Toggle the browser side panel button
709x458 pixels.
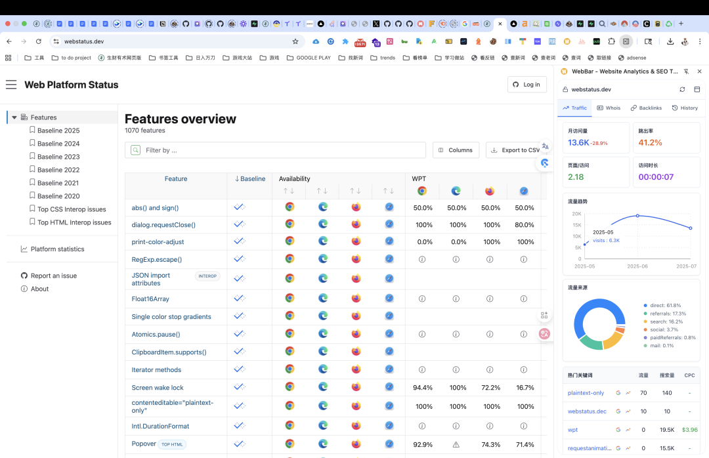click(x=626, y=41)
